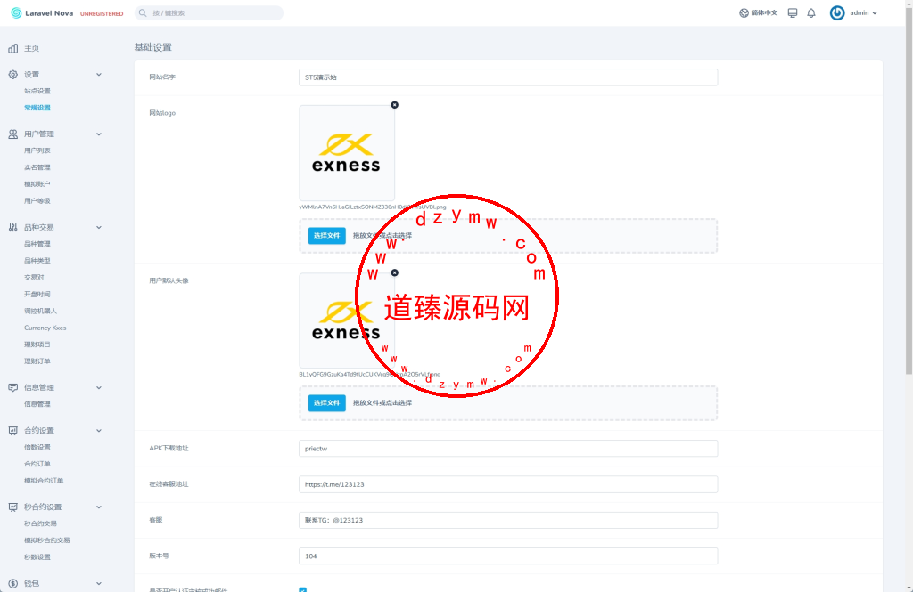Click the 用户管理 people icon
Viewport: 913px width, 592px height.
[x=12, y=134]
